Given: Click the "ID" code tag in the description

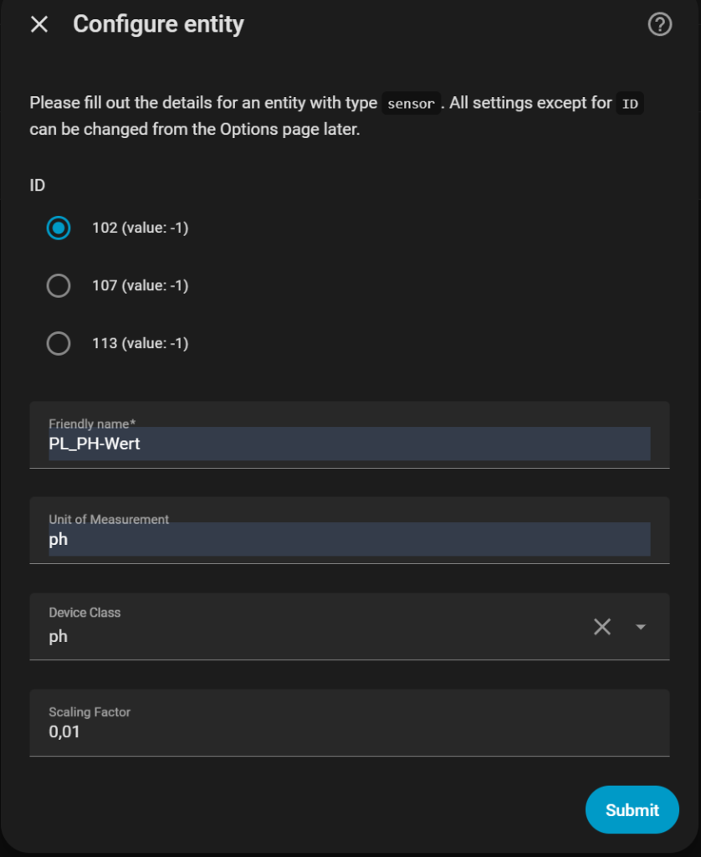Looking at the screenshot, I should [x=630, y=105].
